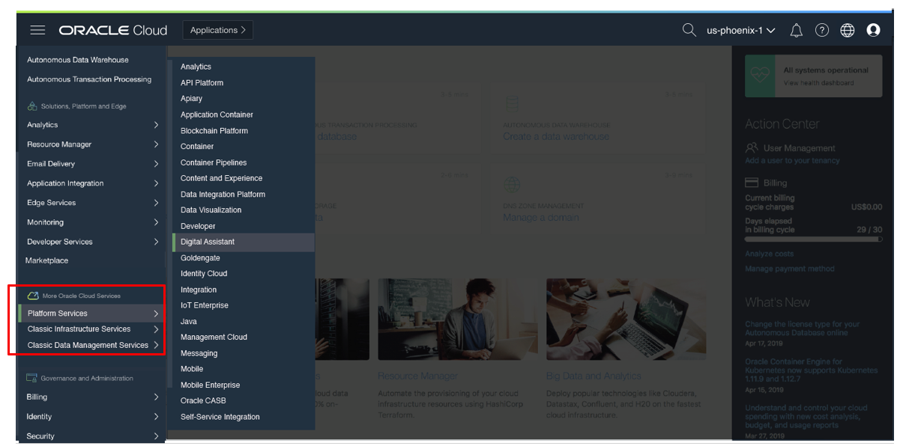The height and width of the screenshot is (446, 909).
Task: Toggle the hamburger navigation menu
Action: 37,30
